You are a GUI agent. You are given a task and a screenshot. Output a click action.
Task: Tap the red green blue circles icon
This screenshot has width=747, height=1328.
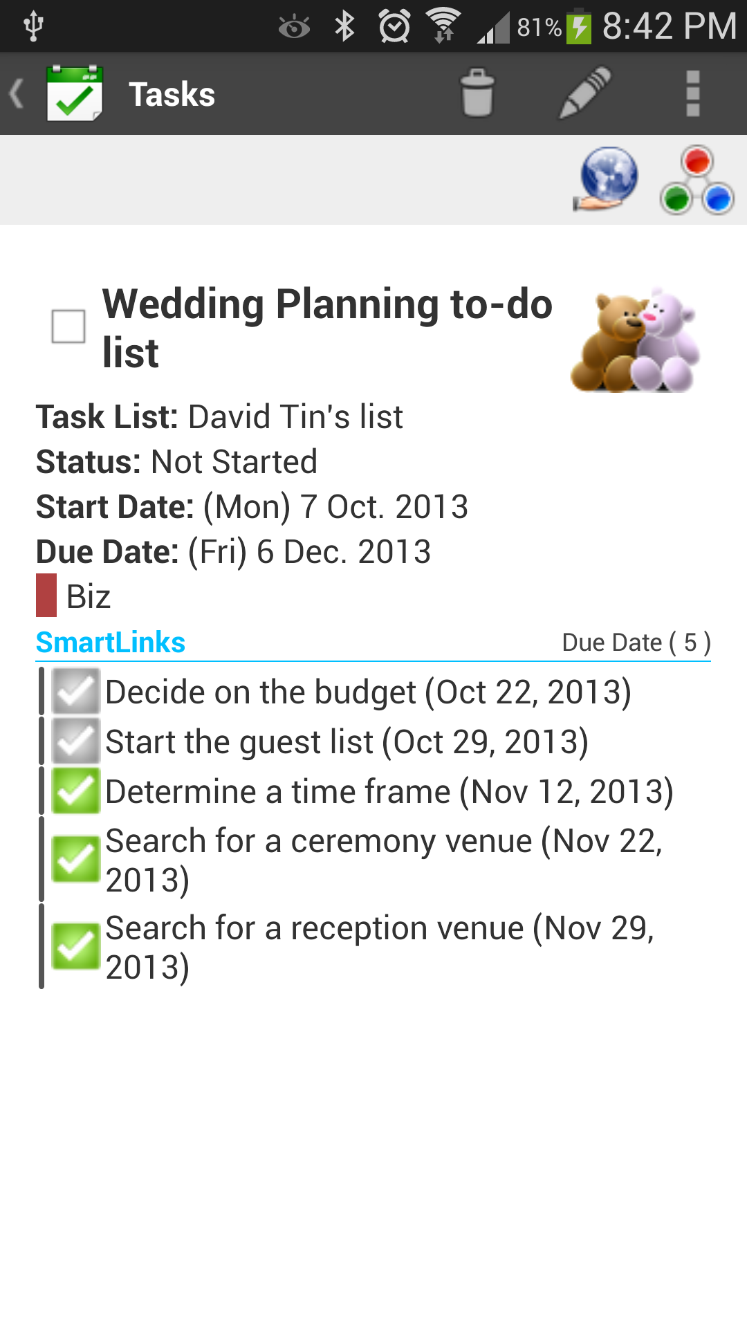697,180
